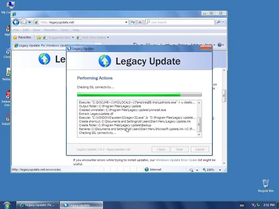Image resolution: width=279 pixels, height=209 pixels.
Task: Click the Protected Mode lock icon in status bar
Action: [191, 170]
